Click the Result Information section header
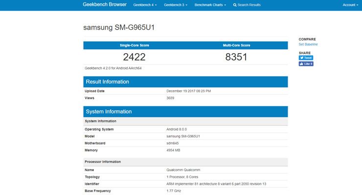 click(107, 82)
